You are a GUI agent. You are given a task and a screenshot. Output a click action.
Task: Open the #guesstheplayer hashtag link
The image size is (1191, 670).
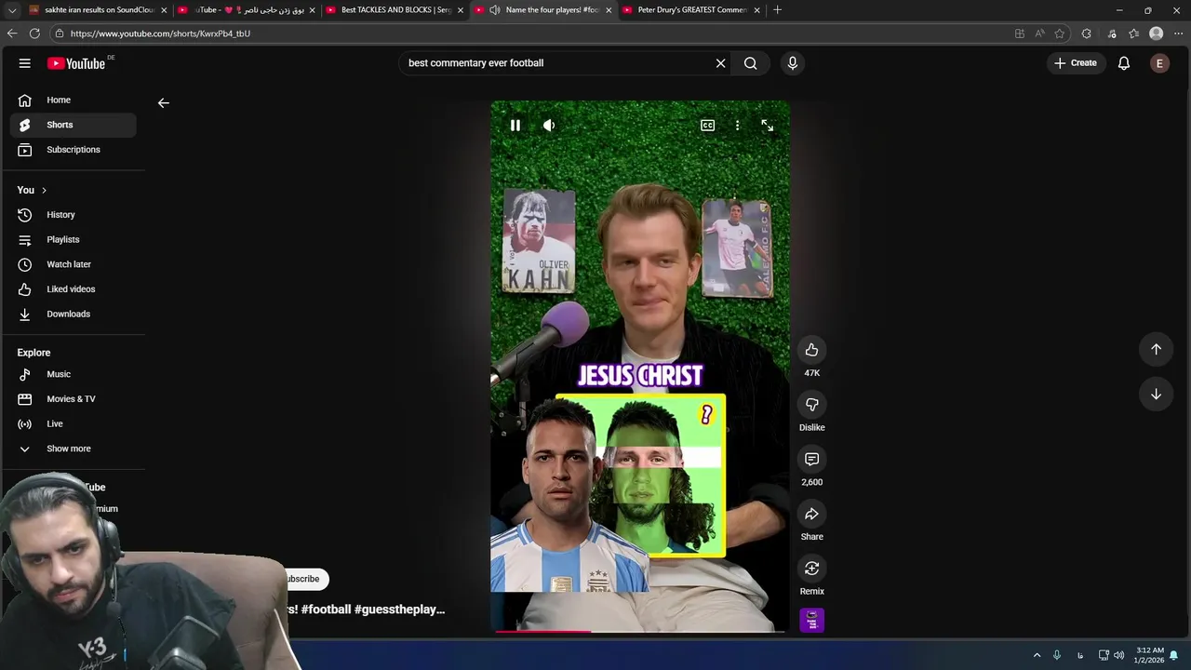(399, 610)
